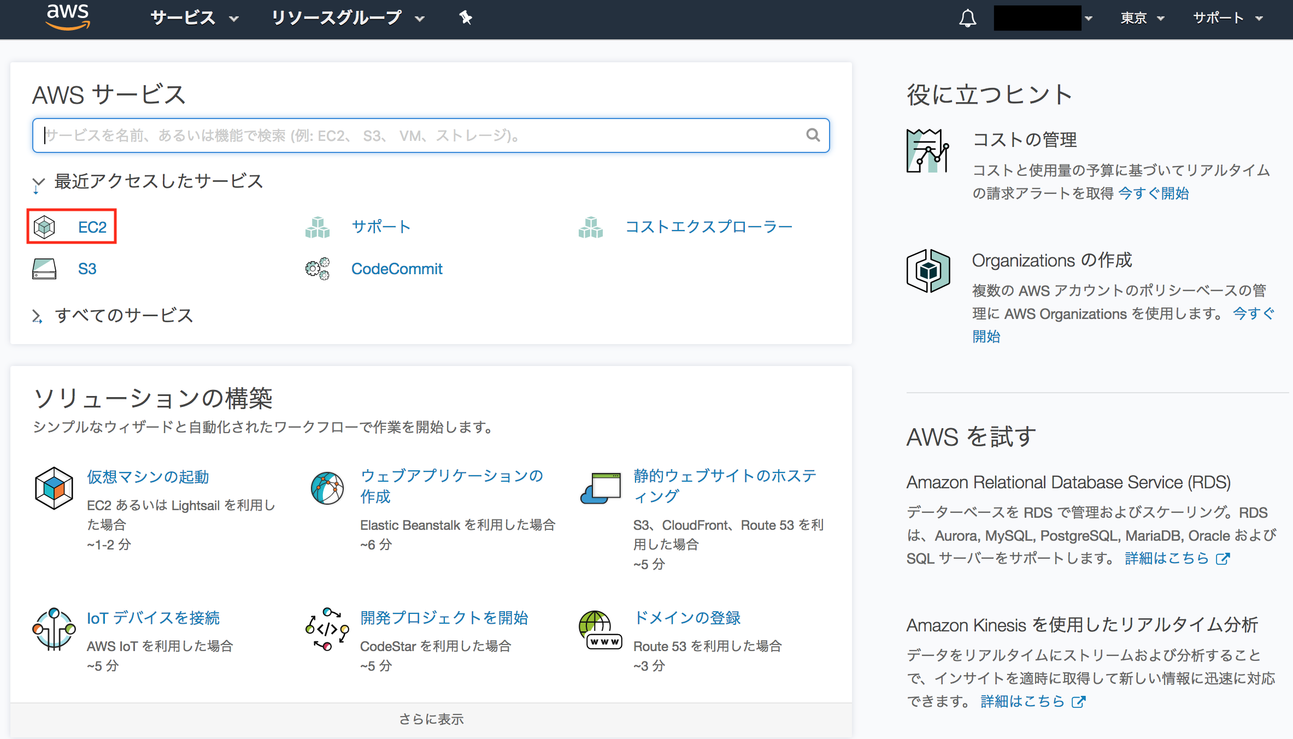Click the リソースグループ caret arrow
Screen dimensions: 1293x739
(419, 19)
